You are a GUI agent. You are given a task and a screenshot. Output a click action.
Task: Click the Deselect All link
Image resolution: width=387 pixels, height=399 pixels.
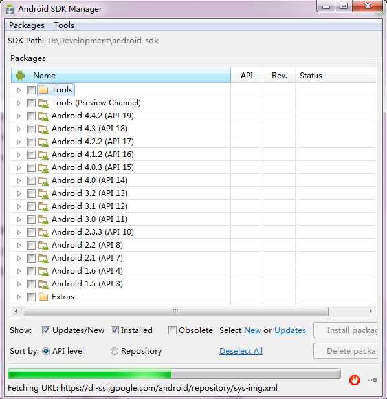(x=241, y=351)
